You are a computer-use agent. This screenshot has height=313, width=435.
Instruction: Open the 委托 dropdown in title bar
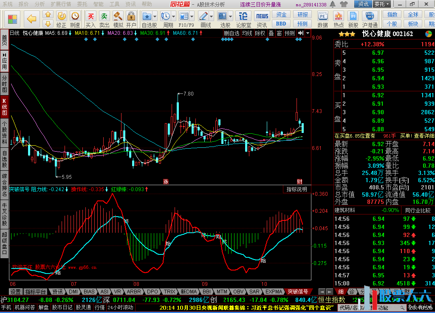(x=381, y=4)
